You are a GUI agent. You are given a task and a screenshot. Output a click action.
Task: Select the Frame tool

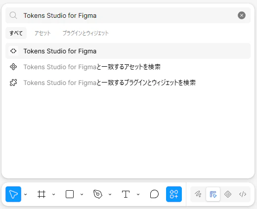pos(42,194)
